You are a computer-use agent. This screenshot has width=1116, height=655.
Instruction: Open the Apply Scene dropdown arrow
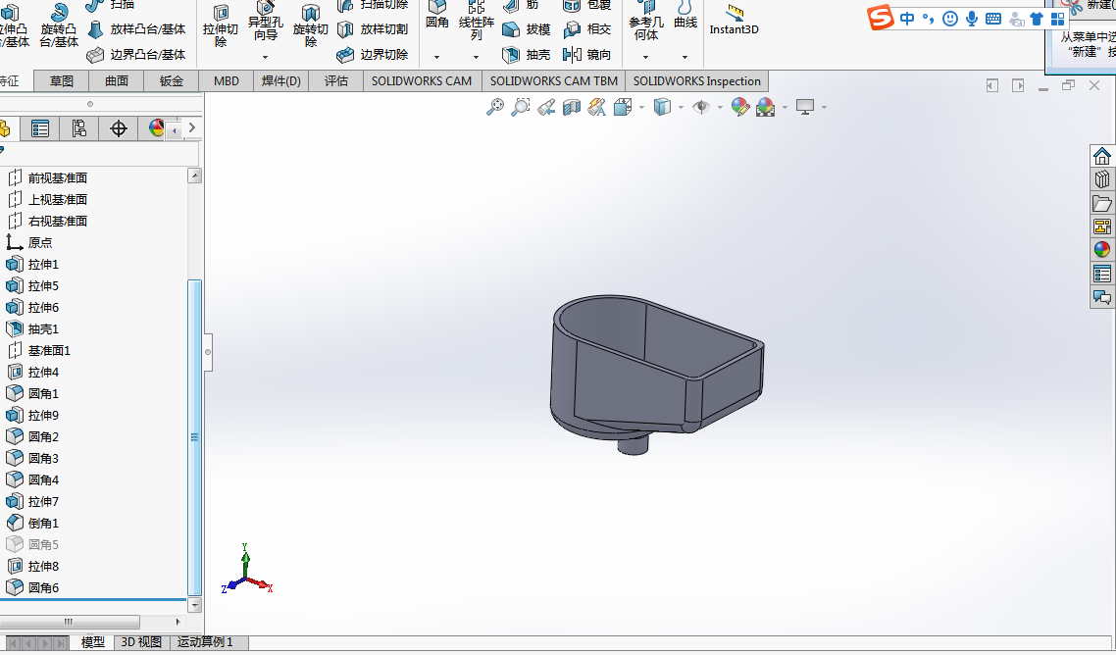click(786, 108)
